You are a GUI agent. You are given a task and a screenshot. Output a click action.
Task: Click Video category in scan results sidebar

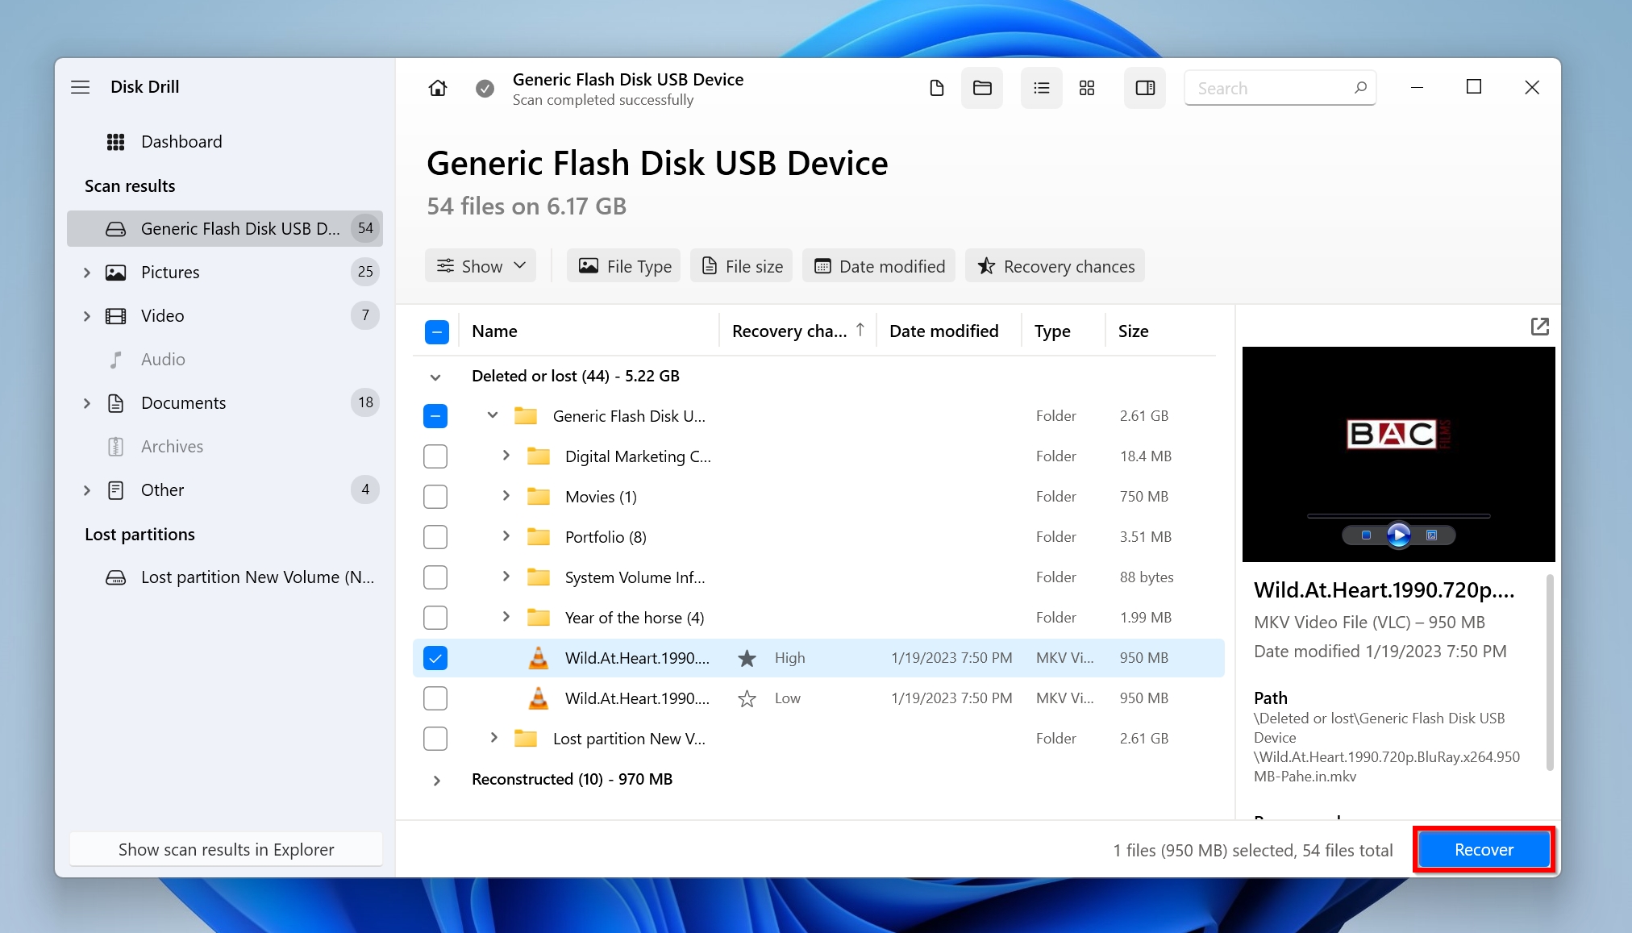(160, 315)
